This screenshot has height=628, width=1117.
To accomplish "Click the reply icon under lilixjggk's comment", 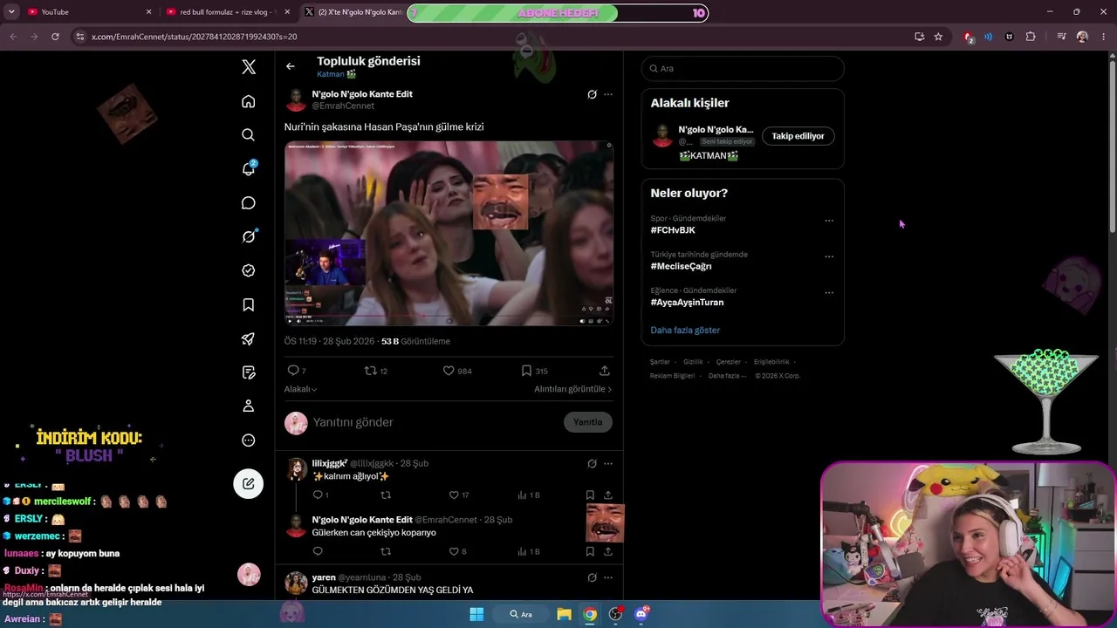I will (x=318, y=495).
